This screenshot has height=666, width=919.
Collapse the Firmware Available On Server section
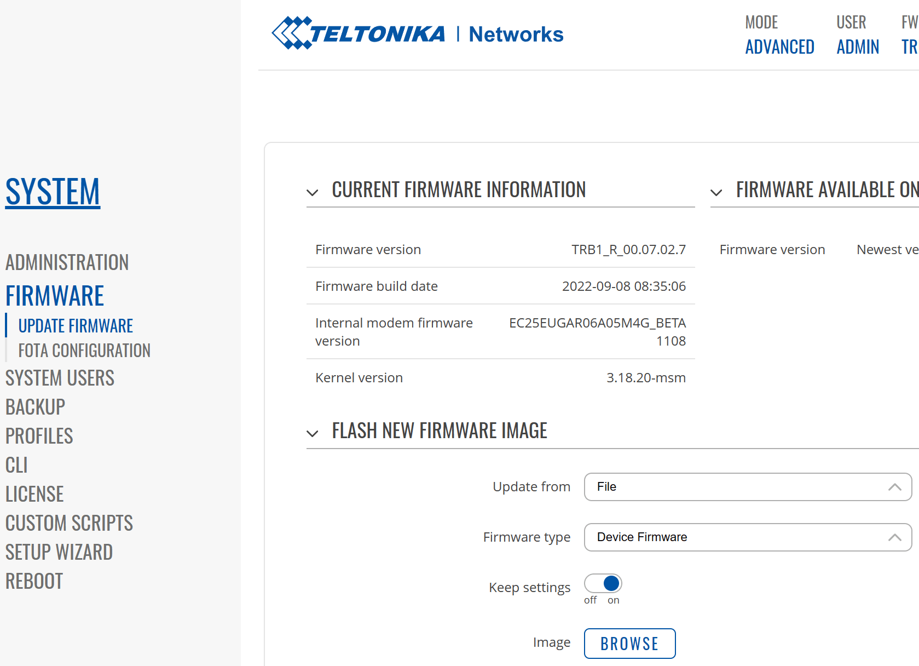(x=716, y=192)
